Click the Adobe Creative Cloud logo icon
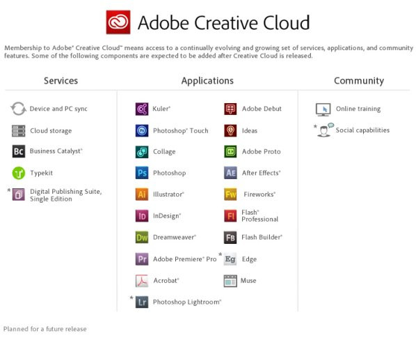Image resolution: width=416 pixels, height=338 pixels. click(x=118, y=22)
